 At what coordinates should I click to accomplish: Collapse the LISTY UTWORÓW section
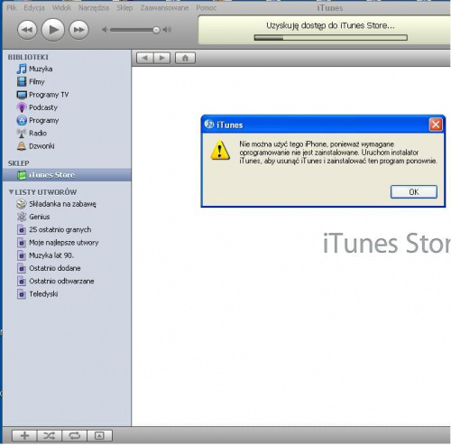pos(11,191)
